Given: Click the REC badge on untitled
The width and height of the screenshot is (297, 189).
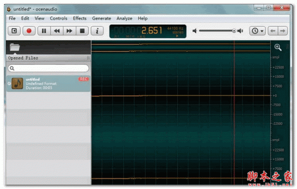Looking at the screenshot, I should point(83,79).
